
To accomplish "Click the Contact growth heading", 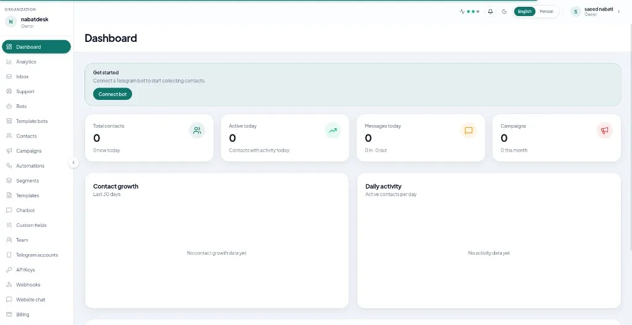I will pyautogui.click(x=115, y=186).
